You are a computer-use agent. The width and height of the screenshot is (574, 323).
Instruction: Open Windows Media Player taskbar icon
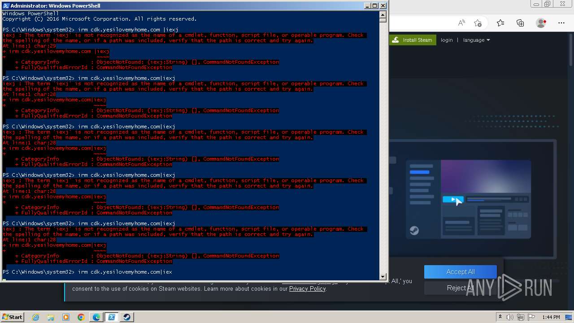pyautogui.click(x=66, y=317)
